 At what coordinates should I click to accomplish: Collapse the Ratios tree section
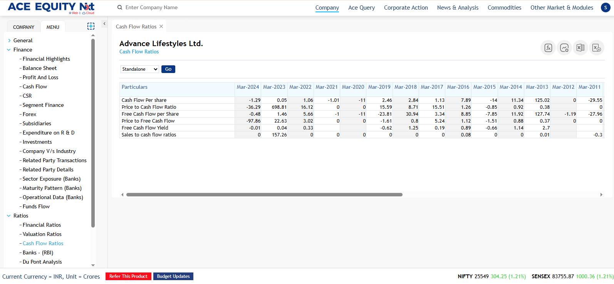tap(9, 216)
